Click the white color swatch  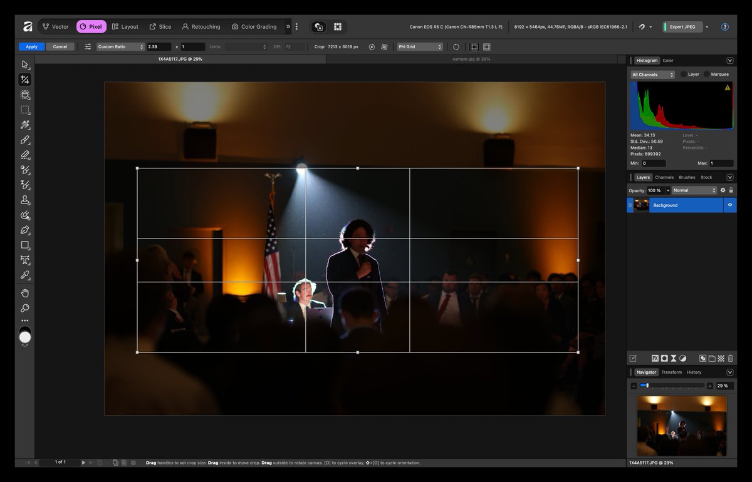coord(25,337)
